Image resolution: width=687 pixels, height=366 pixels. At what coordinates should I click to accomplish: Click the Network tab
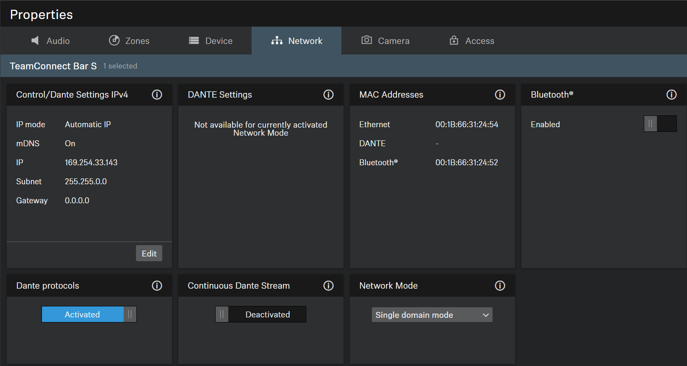[296, 41]
